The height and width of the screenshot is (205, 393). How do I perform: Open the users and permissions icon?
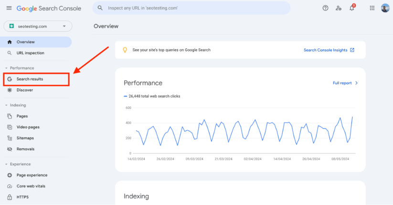coord(339,8)
